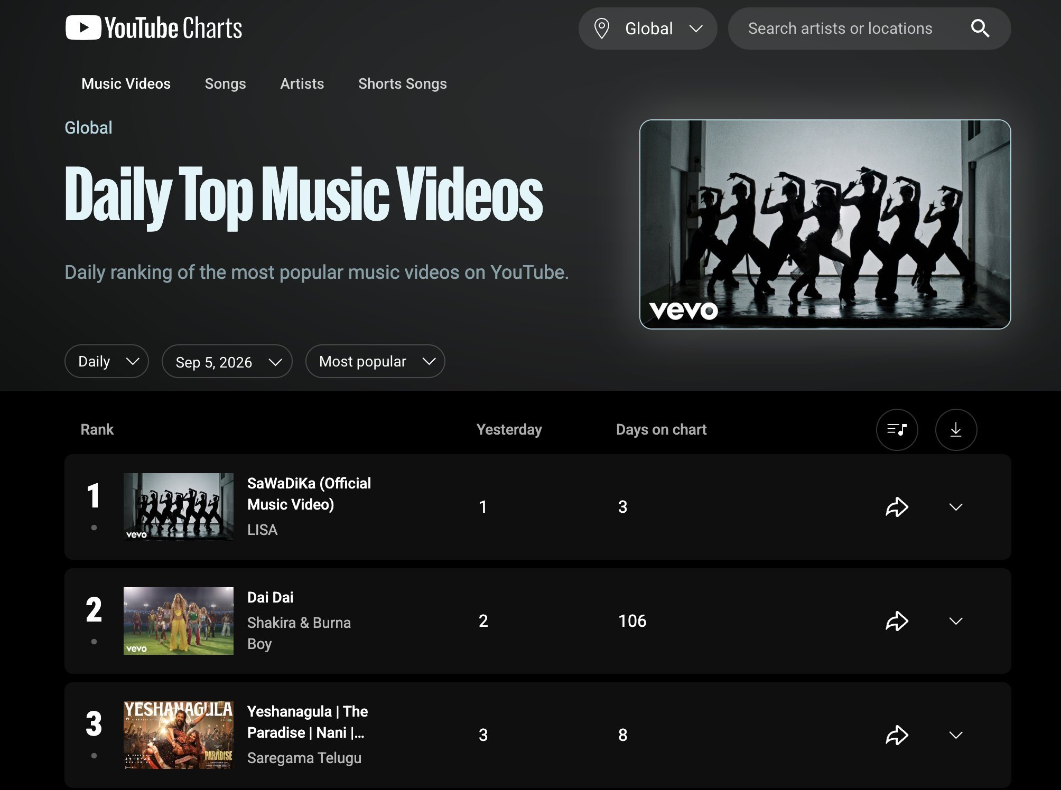Open the Sep 5, 2026 date dropdown
Screen dimensions: 1061x790
pyautogui.click(x=227, y=361)
